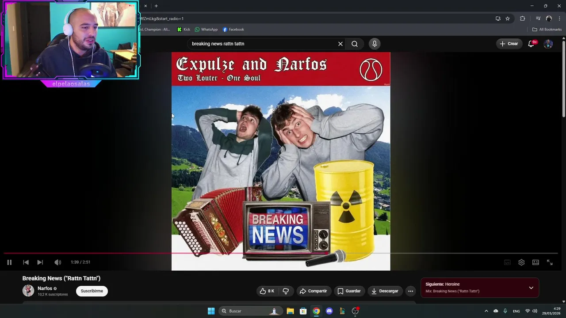Screen dimensions: 566x318
Task: Open the Kick bookmark
Action: [x=184, y=30]
